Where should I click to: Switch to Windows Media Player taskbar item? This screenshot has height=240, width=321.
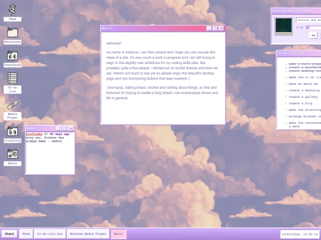88,233
